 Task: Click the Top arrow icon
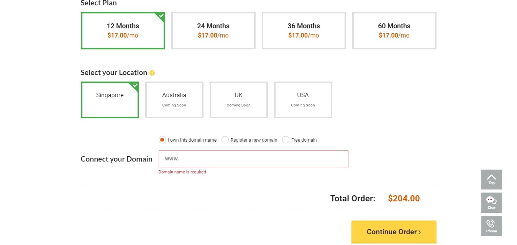coord(491,177)
